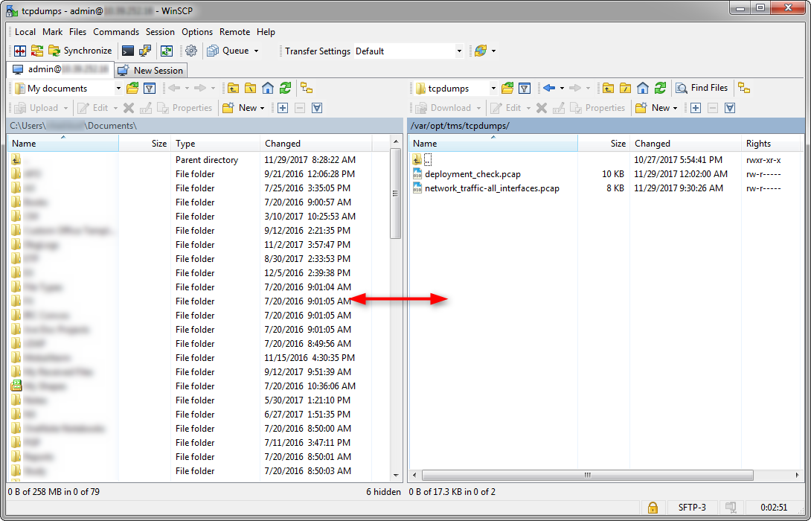Toggle the lock icon in the status bar
Viewport: 811px width, 521px height.
[x=653, y=508]
